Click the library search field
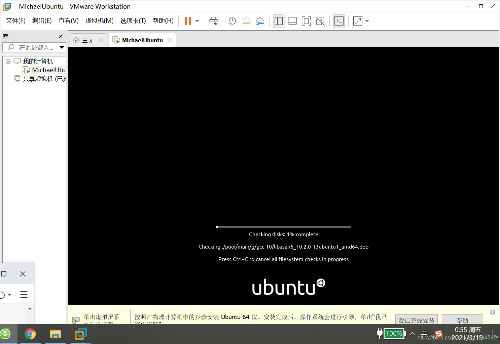This screenshot has width=500, height=344. point(30,47)
